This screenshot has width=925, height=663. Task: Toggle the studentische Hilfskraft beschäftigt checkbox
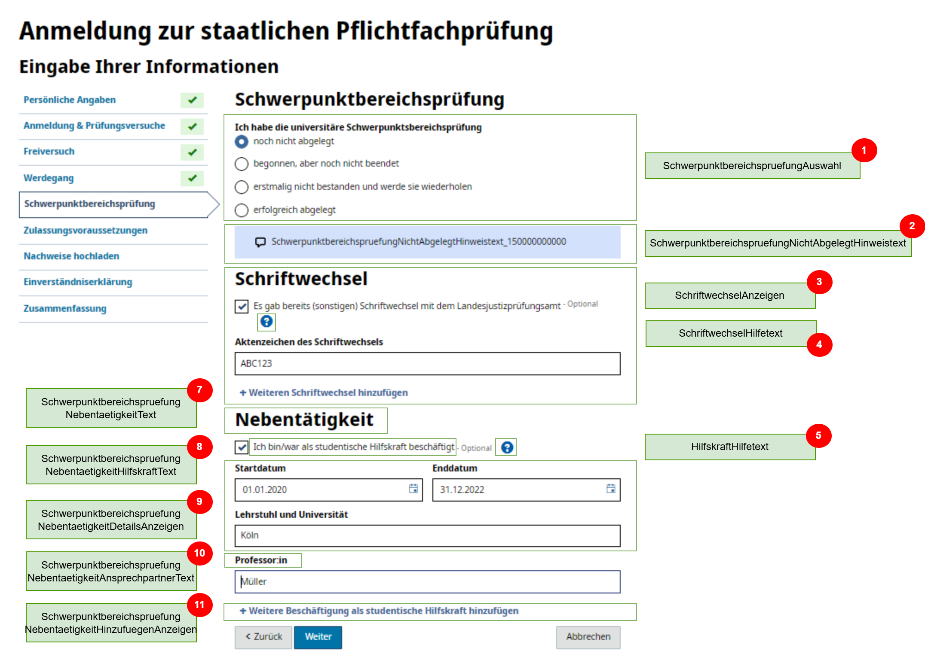[242, 447]
